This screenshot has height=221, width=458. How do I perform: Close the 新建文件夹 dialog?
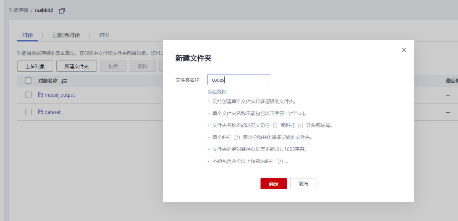coord(404,50)
